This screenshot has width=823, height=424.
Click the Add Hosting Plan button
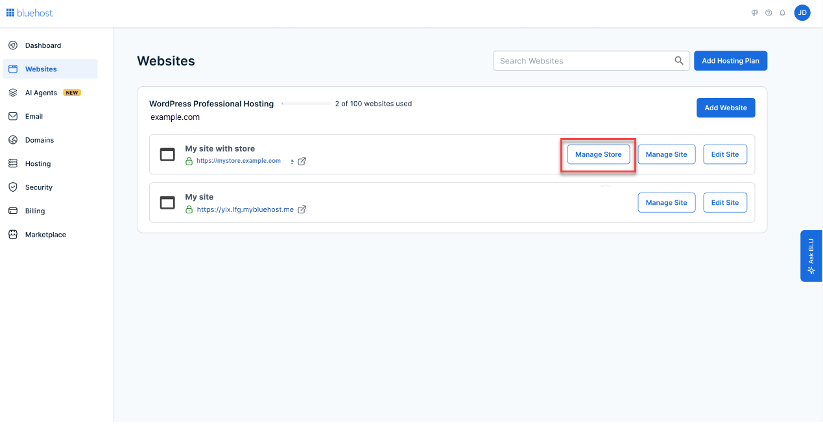point(730,61)
